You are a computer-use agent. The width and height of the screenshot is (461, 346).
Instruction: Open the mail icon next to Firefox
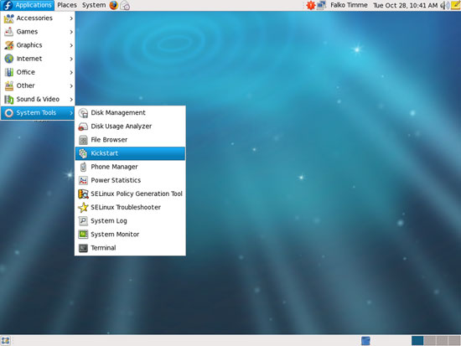click(125, 5)
